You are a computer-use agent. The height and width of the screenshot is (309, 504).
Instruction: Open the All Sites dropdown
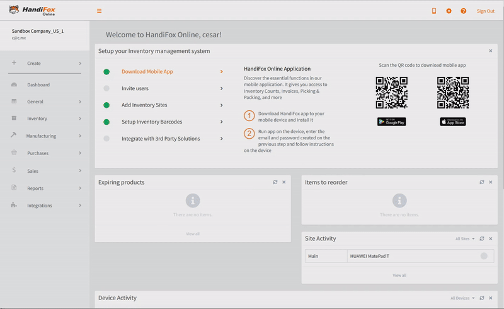(465, 239)
